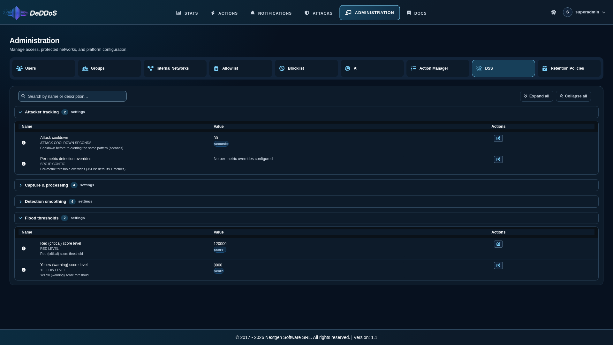Click the Expand all button

click(536, 96)
